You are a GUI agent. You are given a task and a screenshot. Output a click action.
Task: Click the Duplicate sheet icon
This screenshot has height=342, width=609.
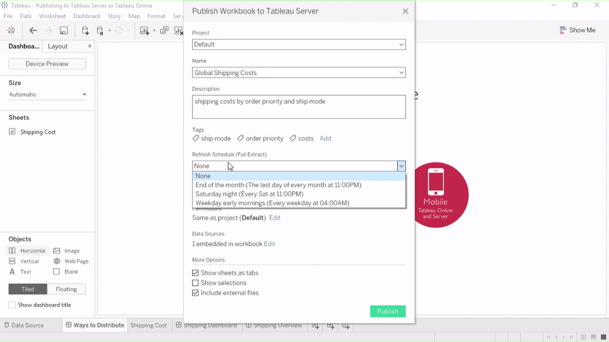(164, 30)
